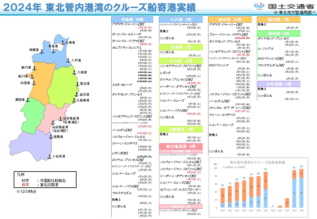This screenshot has width=317, height=219.
Task: Click the 船川港 anchor marker on map
Action: click(32, 77)
